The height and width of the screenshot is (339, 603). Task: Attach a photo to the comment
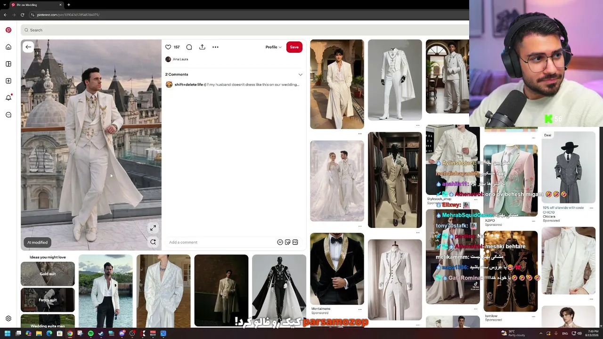click(x=295, y=242)
